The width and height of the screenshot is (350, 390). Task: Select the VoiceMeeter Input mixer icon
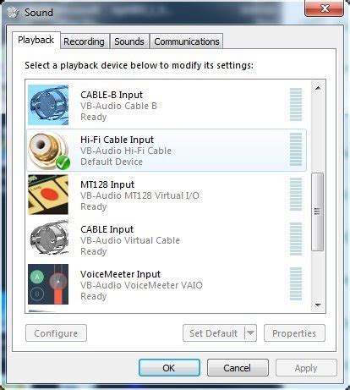pyautogui.click(x=48, y=284)
